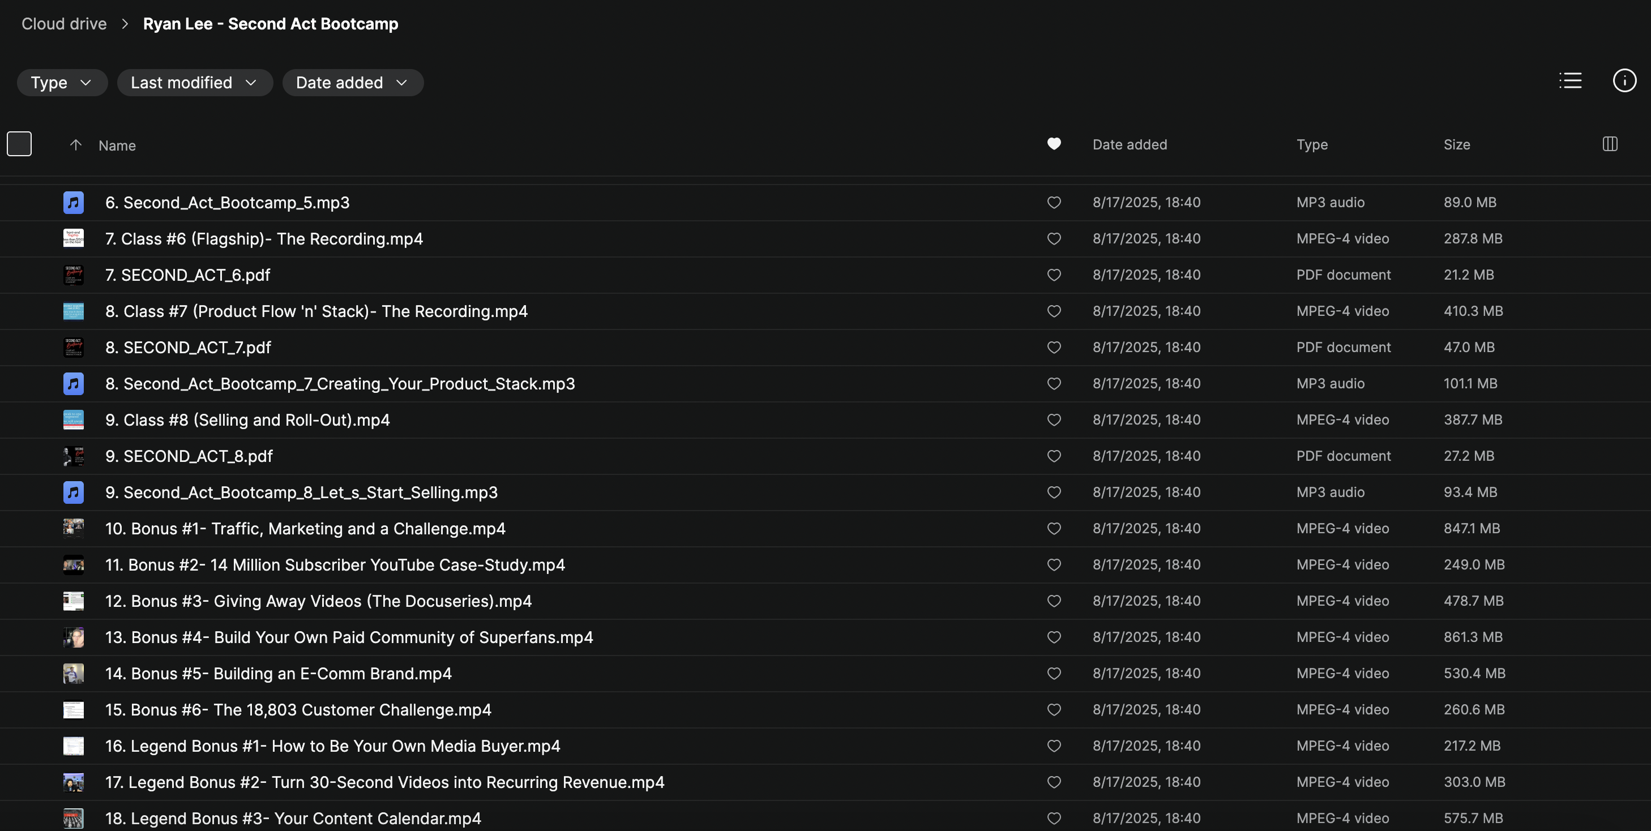1651x831 pixels.
Task: Switch to list view layout icon
Action: point(1570,81)
